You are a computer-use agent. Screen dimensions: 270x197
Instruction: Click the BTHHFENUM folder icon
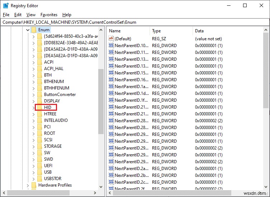pyautogui.click(x=39, y=88)
